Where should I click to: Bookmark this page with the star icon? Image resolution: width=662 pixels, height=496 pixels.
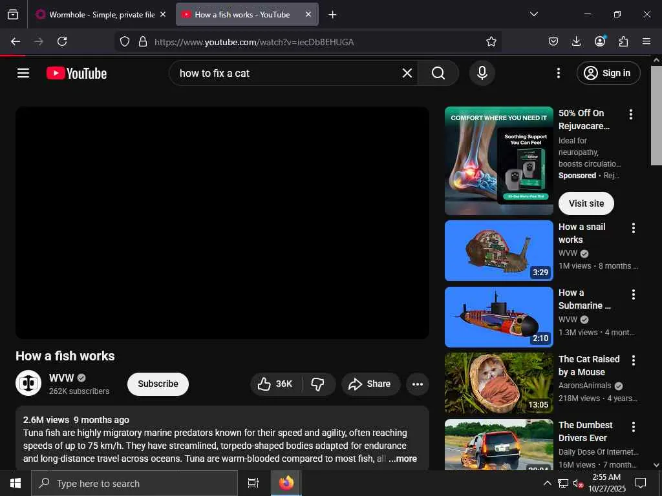coord(491,41)
